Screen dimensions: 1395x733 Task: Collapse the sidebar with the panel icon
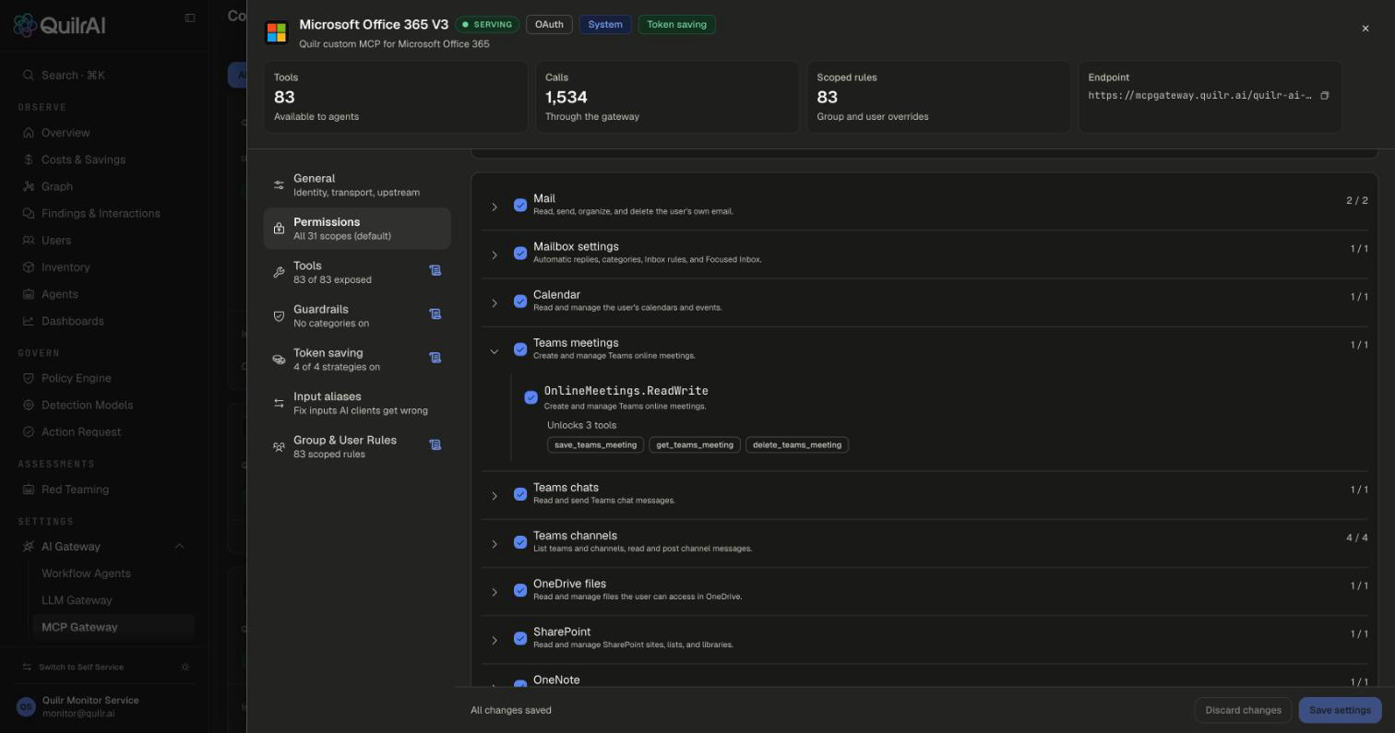pyautogui.click(x=190, y=18)
